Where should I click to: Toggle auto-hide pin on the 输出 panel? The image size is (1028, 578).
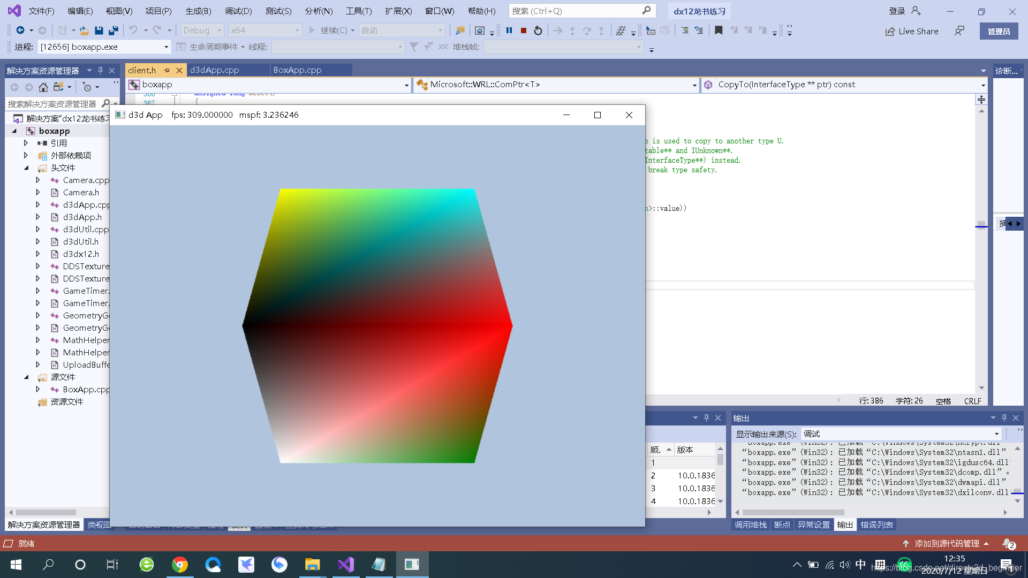pos(1004,418)
